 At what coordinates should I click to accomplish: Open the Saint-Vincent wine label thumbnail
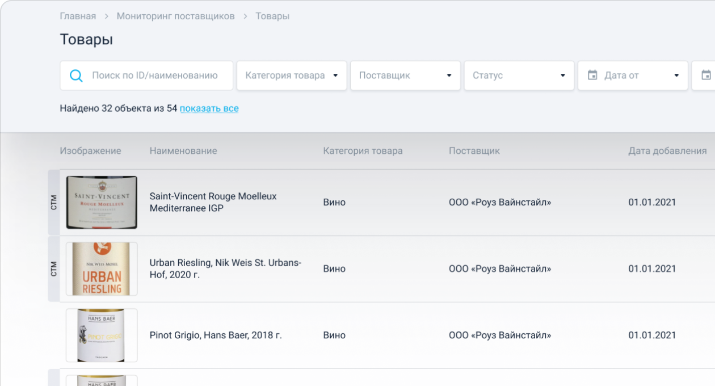pyautogui.click(x=102, y=202)
